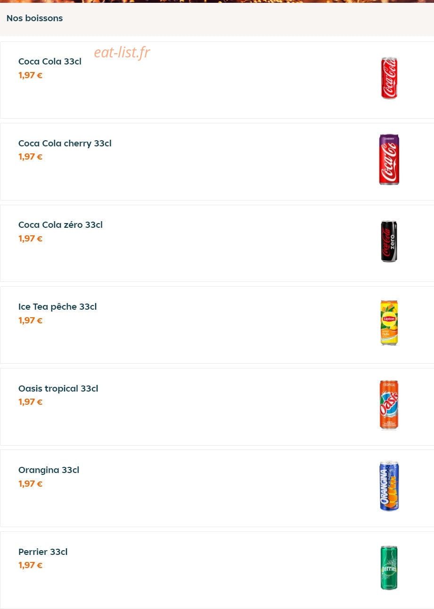
Task: Open the green Perrier can image
Action: coord(389,568)
